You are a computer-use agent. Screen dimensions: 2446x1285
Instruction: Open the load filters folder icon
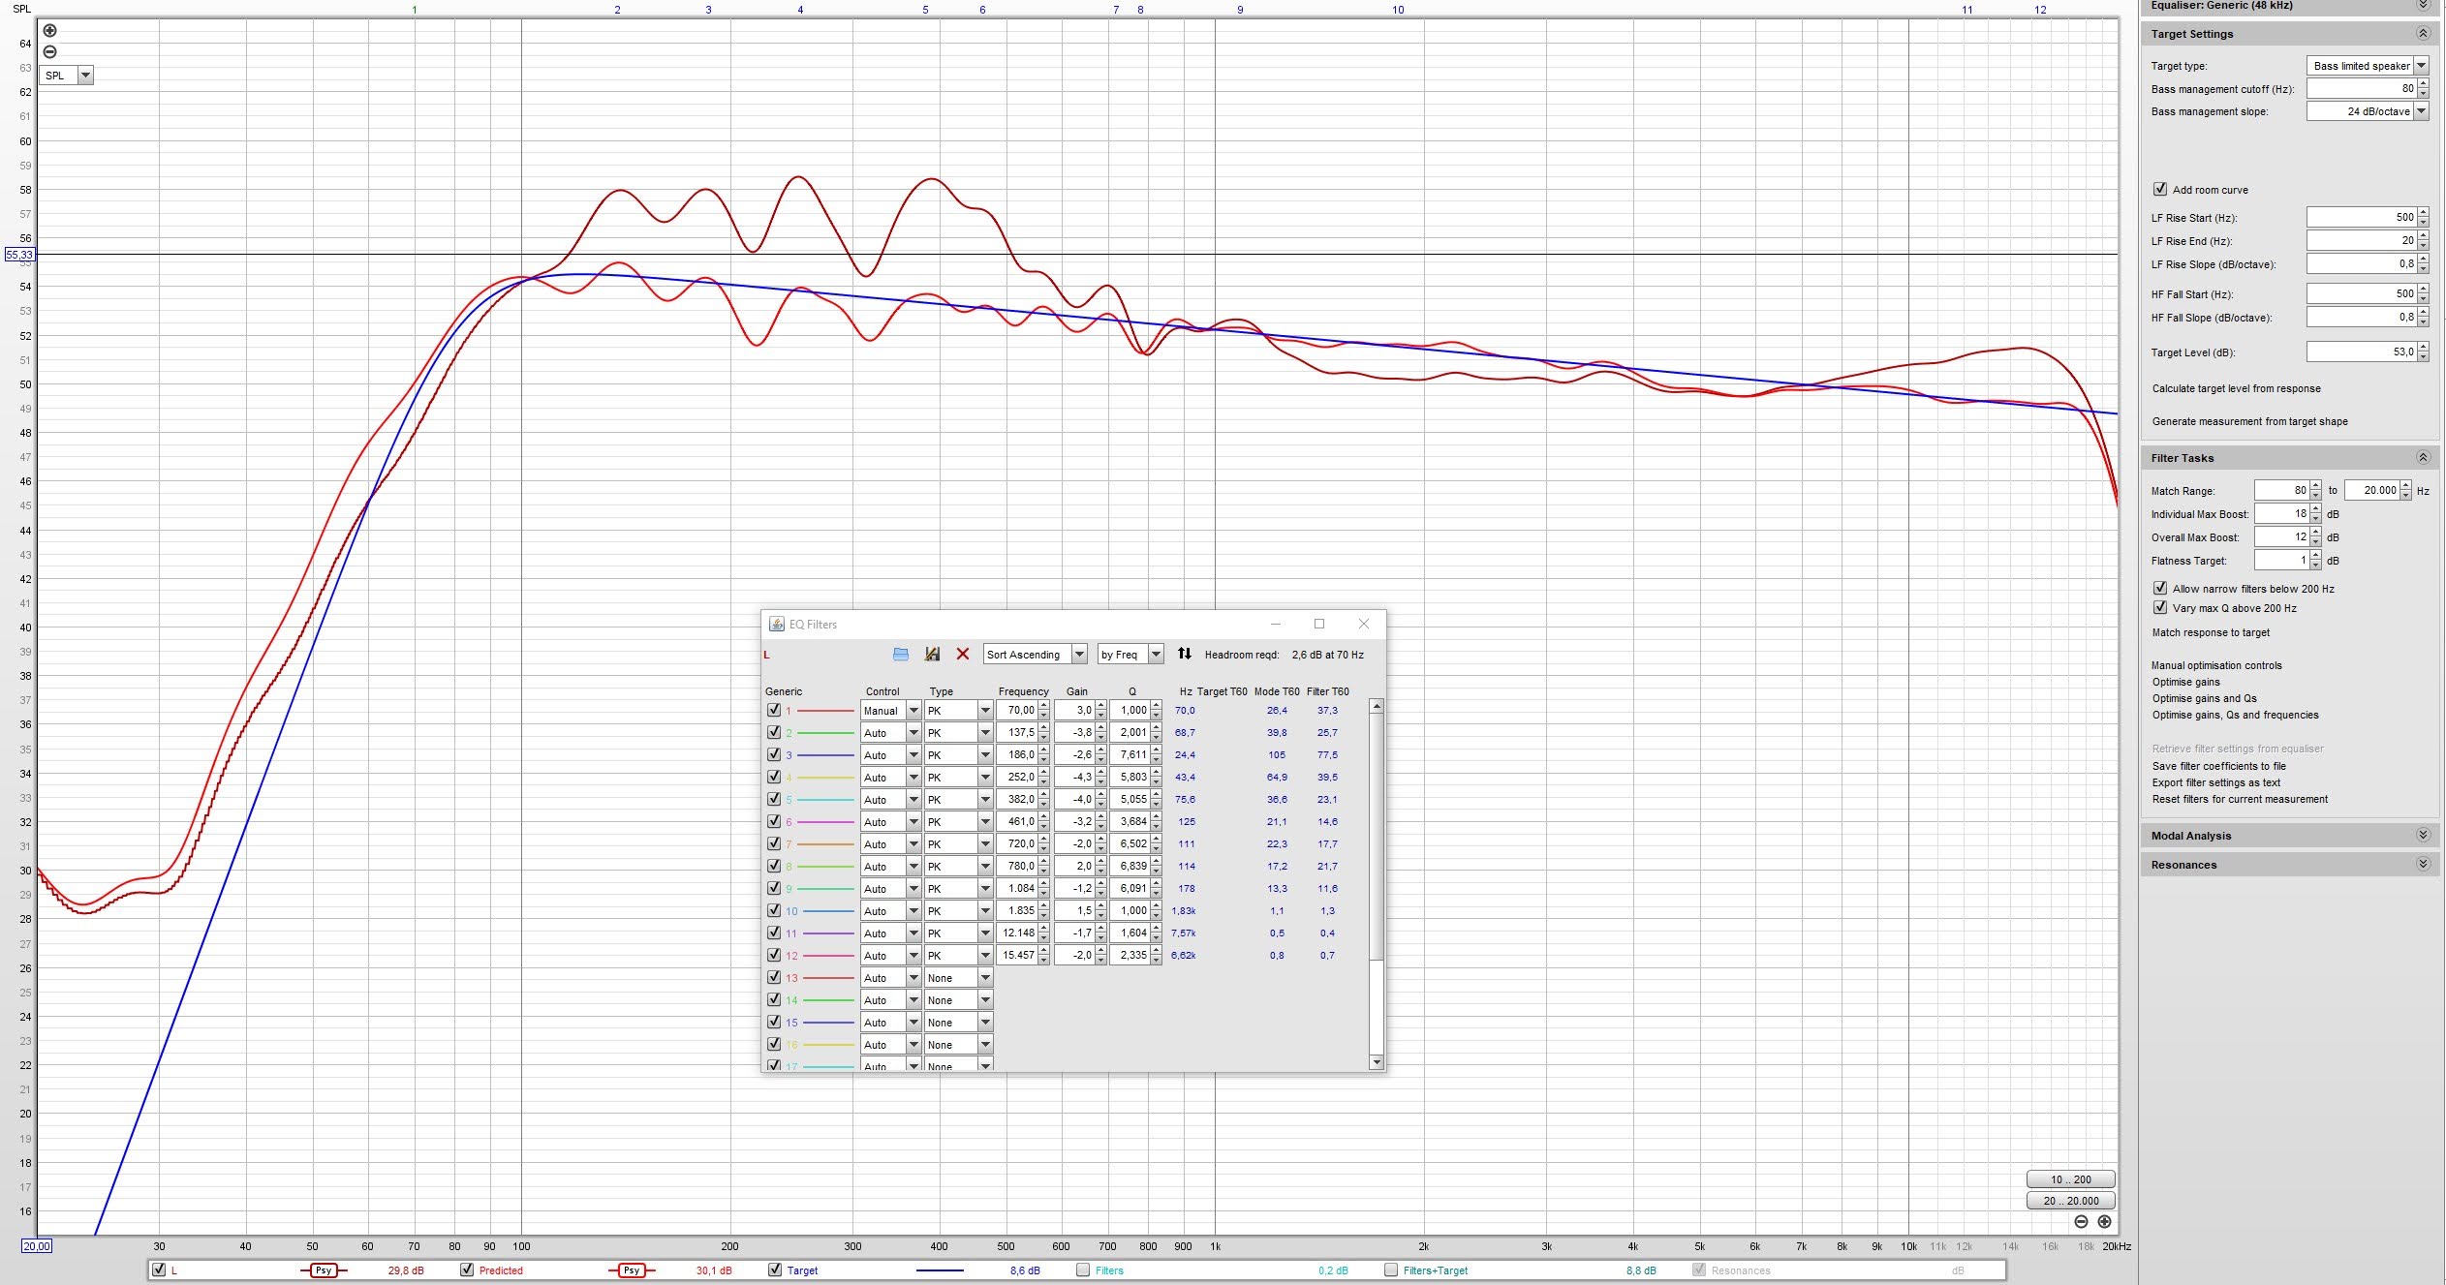click(x=900, y=655)
